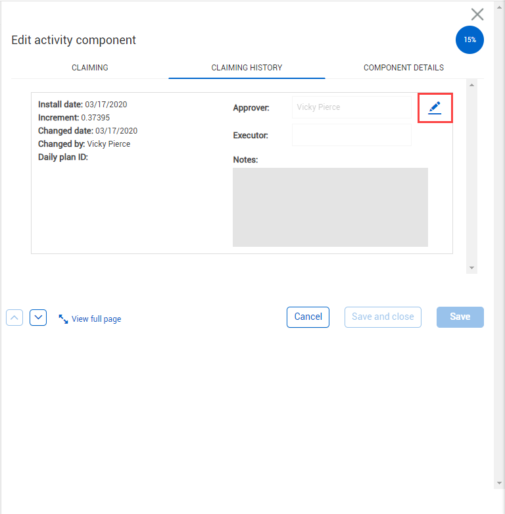
Task: Close the Edit activity component dialog
Action: pos(477,14)
